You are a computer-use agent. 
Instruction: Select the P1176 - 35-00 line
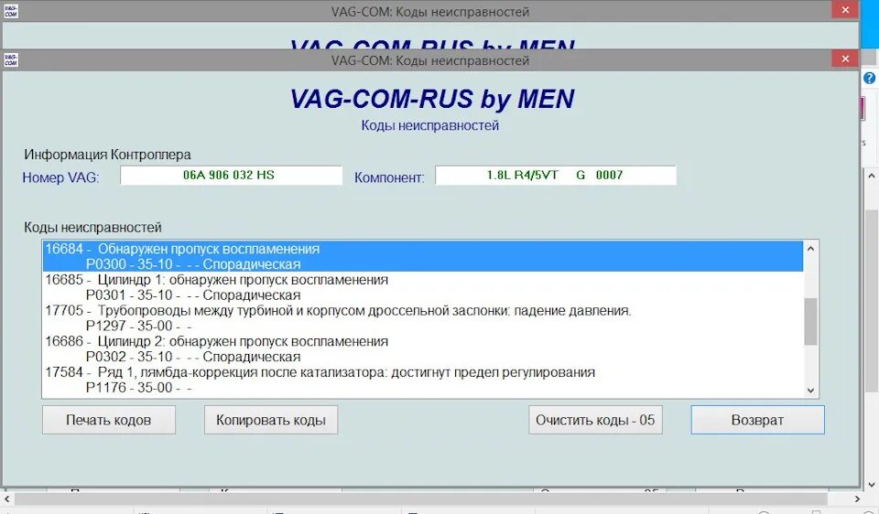(x=423, y=388)
